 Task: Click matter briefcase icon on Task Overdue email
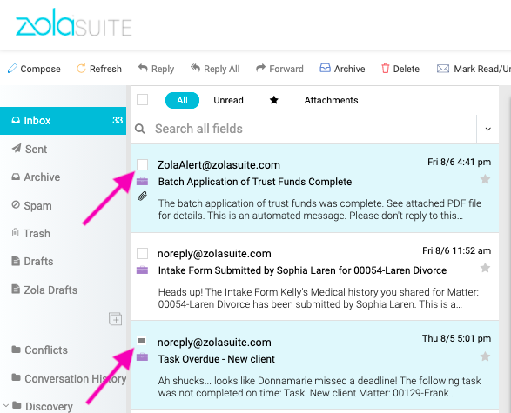click(x=142, y=357)
